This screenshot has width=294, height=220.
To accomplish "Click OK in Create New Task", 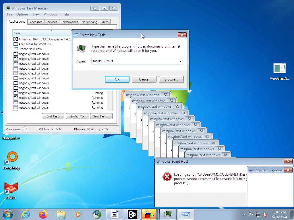I will pyautogui.click(x=117, y=79).
